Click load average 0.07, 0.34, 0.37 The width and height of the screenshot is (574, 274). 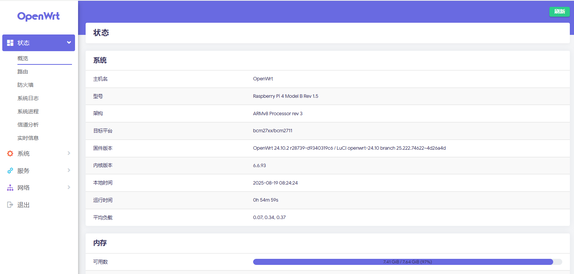point(269,218)
